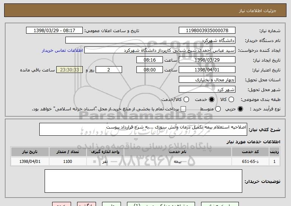291x206 pixels.
Task: Click the شماره نیاز field 1198003935000078
Action: pos(207,31)
